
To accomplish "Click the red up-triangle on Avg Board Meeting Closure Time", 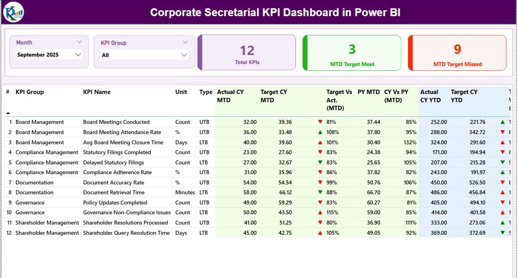I will (320, 142).
